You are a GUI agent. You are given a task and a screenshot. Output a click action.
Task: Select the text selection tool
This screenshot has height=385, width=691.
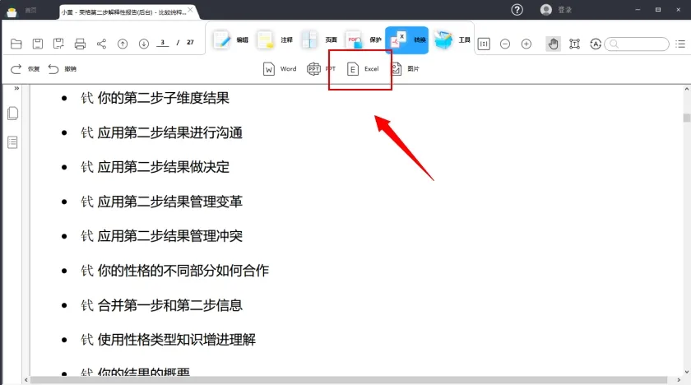coord(574,44)
